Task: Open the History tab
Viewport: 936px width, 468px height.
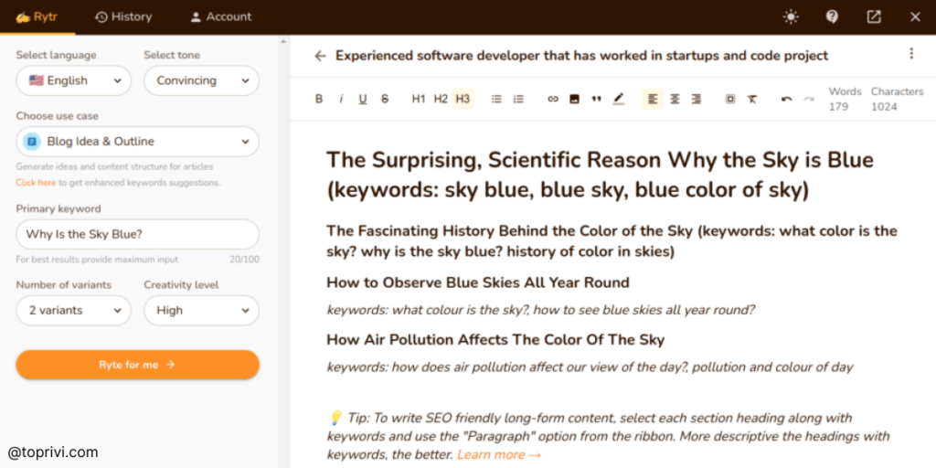Action: point(123,16)
